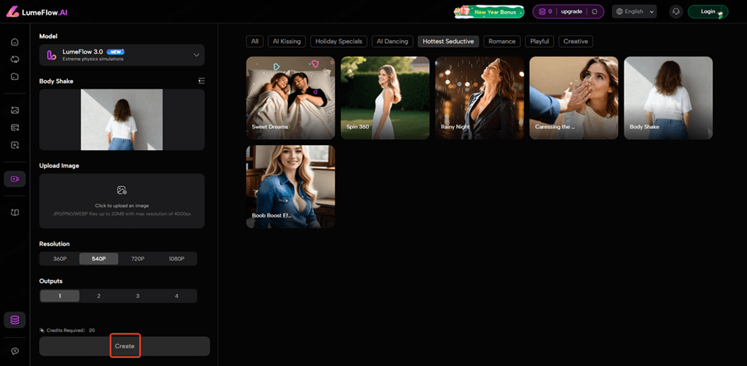Click the video play with plus sidebar icon
The height and width of the screenshot is (366, 747).
pos(15,145)
